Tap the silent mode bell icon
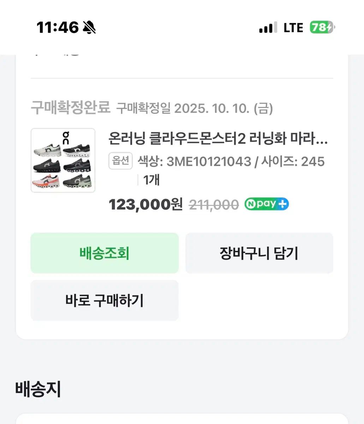The height and width of the screenshot is (424, 364). [x=89, y=27]
